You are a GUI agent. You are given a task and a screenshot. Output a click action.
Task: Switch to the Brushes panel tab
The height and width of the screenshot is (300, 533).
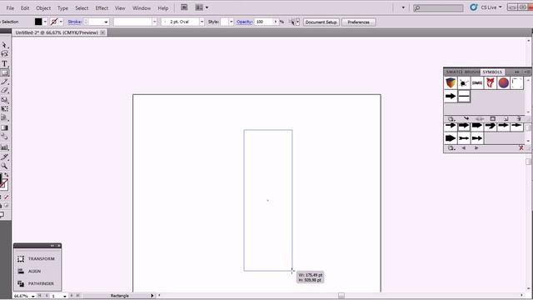tap(472, 72)
